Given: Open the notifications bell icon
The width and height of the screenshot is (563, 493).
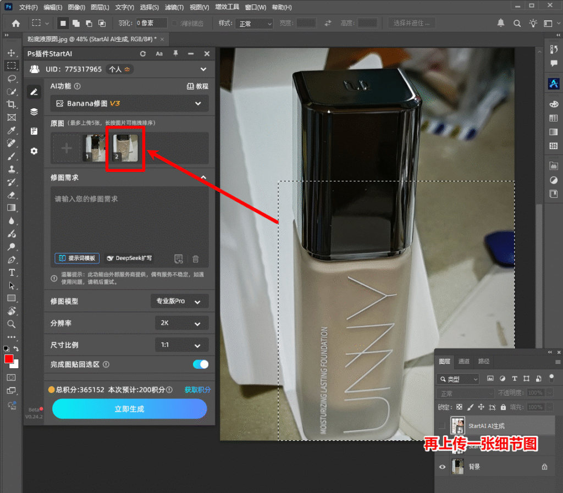Looking at the screenshot, I should pos(500,23).
